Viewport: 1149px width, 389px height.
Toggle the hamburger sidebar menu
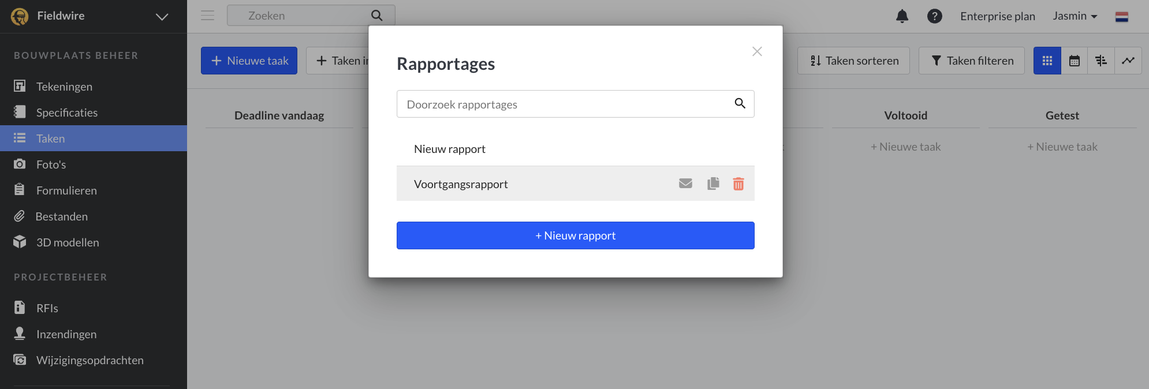[207, 16]
